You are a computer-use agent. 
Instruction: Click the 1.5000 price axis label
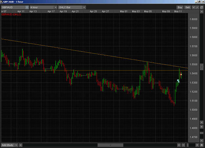point(194,110)
